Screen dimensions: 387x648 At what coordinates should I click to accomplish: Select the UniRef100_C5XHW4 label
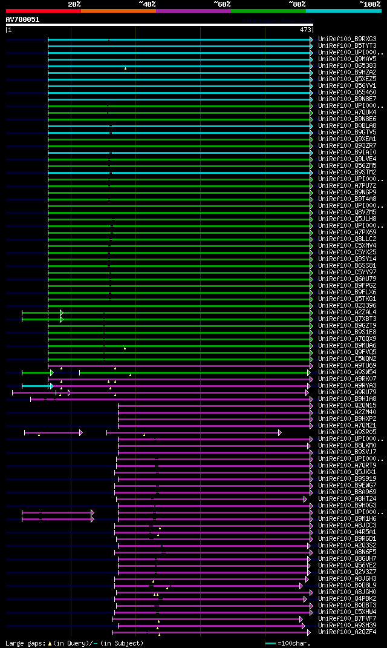[347, 612]
